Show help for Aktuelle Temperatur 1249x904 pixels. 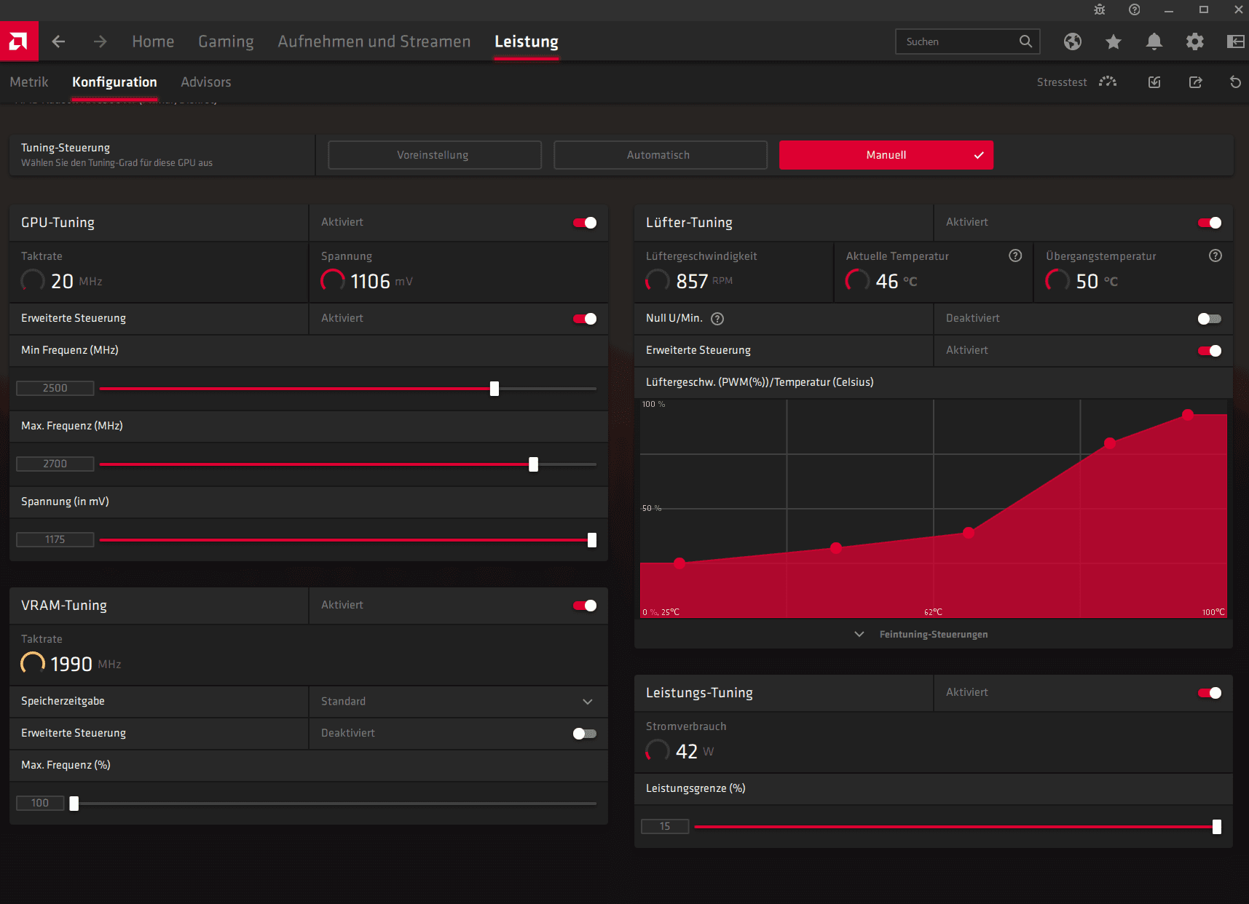pyautogui.click(x=1015, y=255)
